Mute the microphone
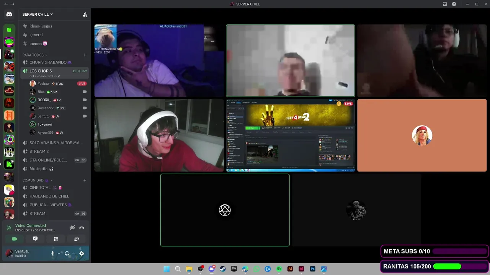 (53, 253)
